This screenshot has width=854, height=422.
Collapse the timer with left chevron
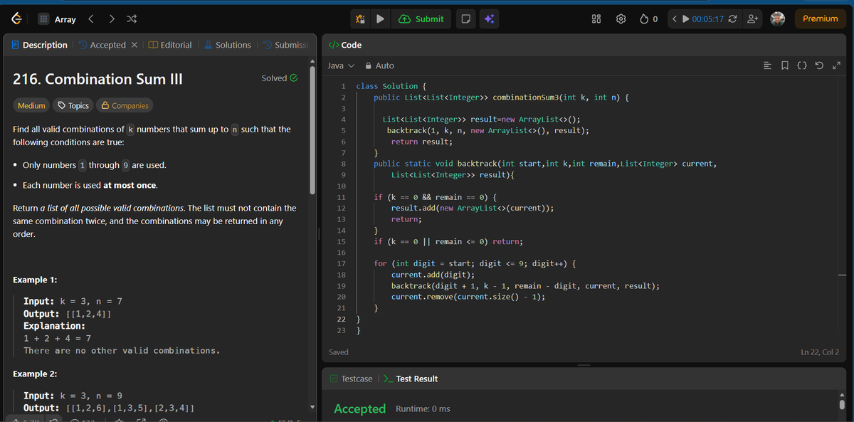(674, 19)
